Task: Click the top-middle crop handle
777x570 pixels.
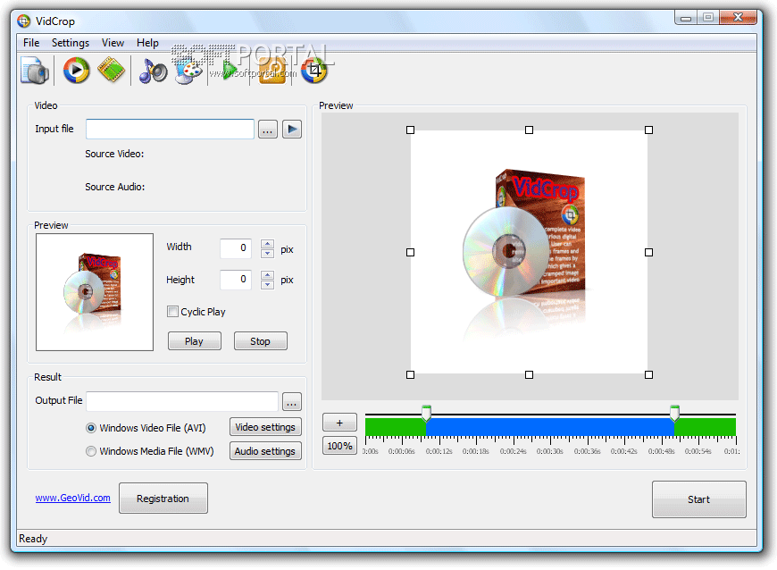Action: 530,130
